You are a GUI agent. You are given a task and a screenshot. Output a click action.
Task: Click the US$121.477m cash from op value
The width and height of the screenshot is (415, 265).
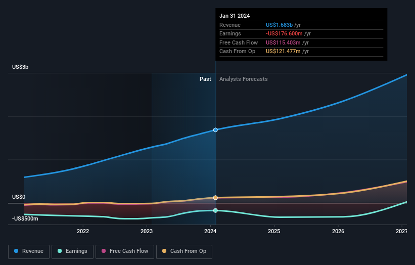pos(283,52)
